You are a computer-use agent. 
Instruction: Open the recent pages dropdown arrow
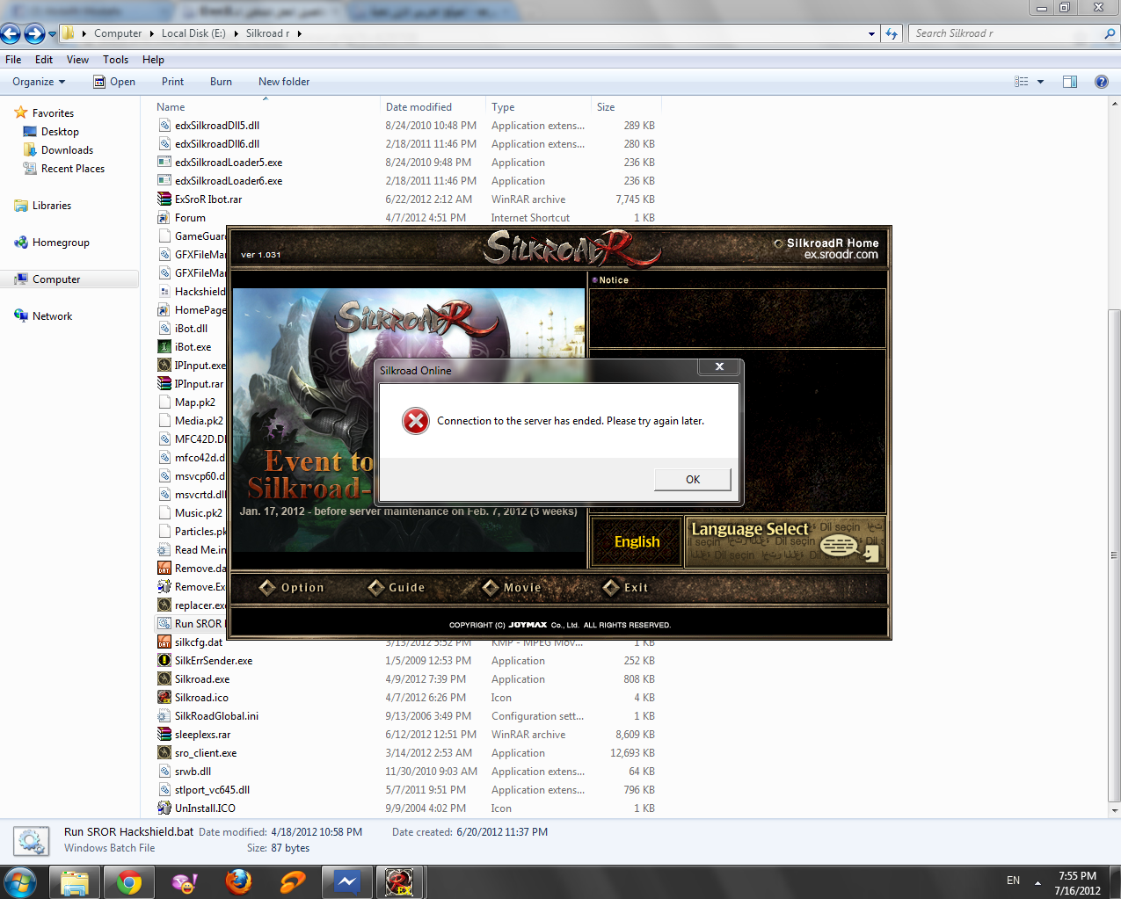(x=52, y=33)
